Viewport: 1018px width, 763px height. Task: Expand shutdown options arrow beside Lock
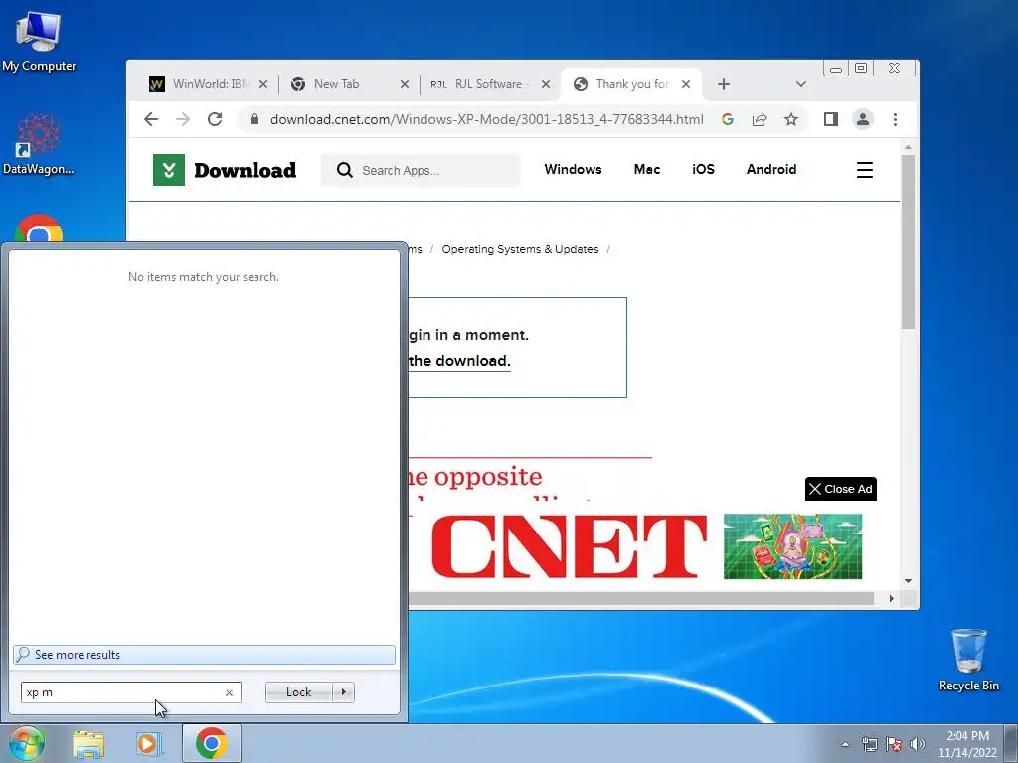tap(343, 692)
